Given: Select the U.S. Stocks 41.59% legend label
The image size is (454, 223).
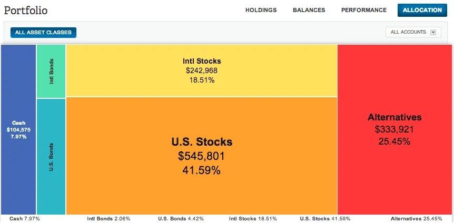Looking at the screenshot, I should point(325,219).
